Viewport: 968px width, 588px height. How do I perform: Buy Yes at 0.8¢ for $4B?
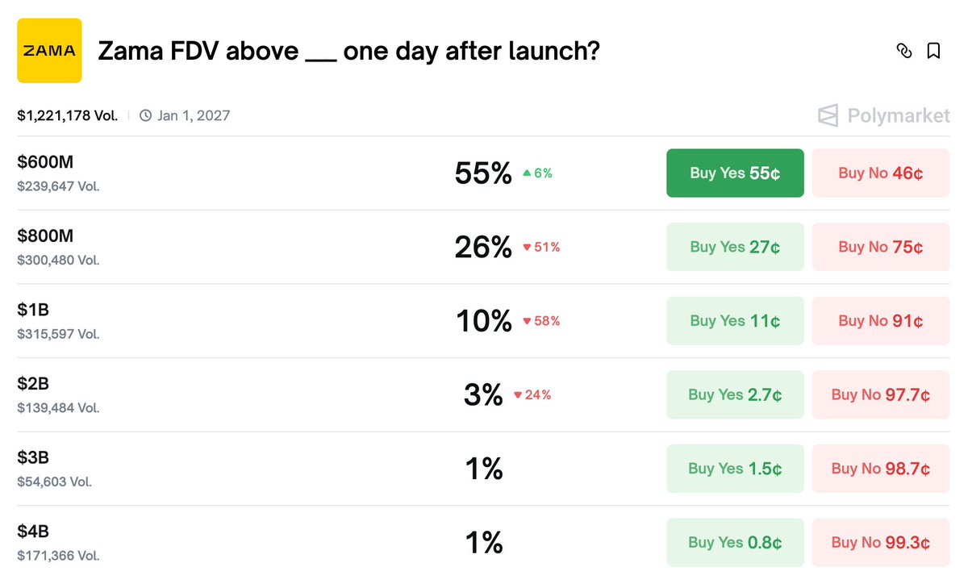(x=735, y=543)
